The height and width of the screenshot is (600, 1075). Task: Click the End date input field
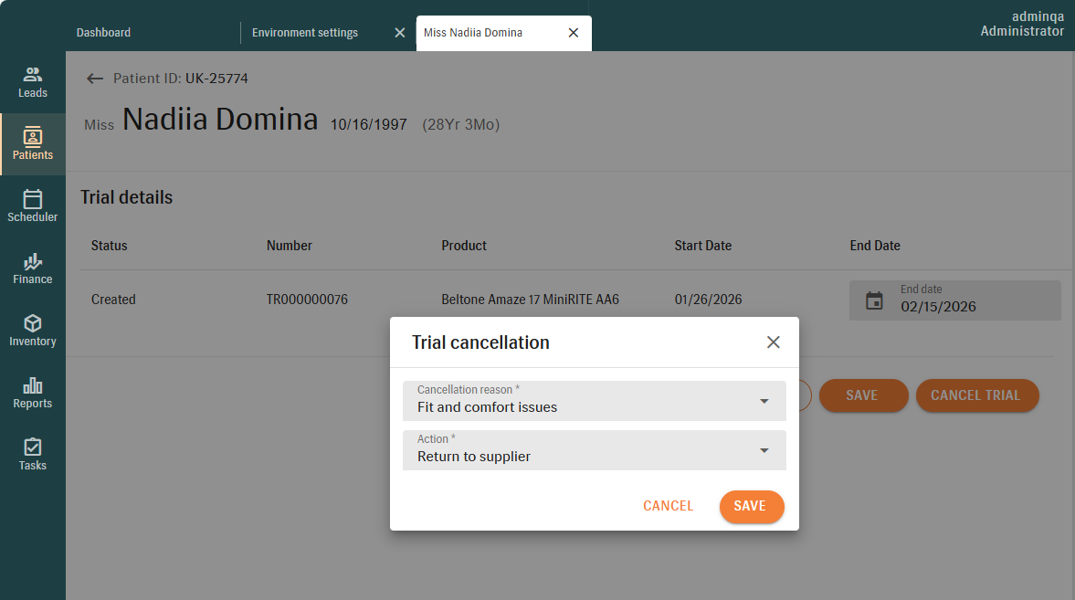click(x=968, y=306)
